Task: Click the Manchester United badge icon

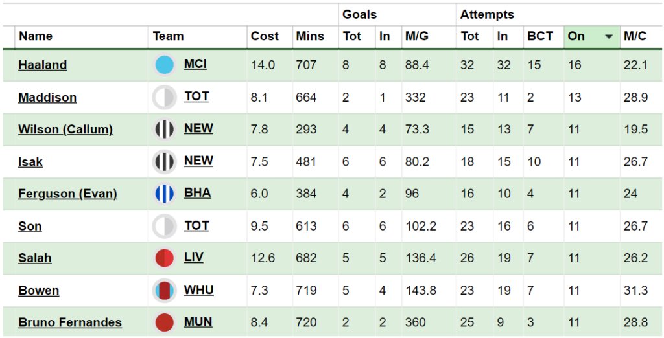Action: (164, 322)
